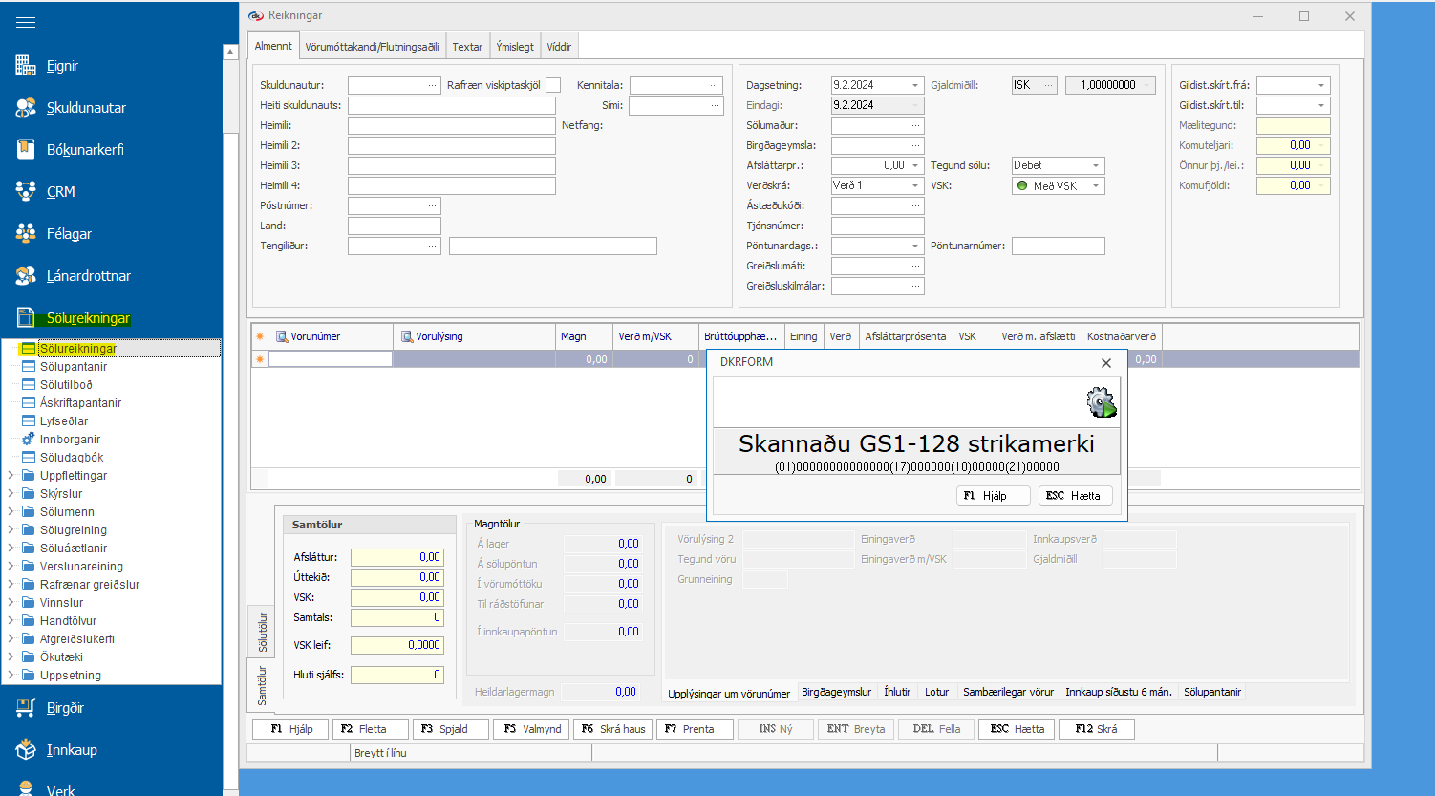Open the Birgðir module

tap(65, 708)
